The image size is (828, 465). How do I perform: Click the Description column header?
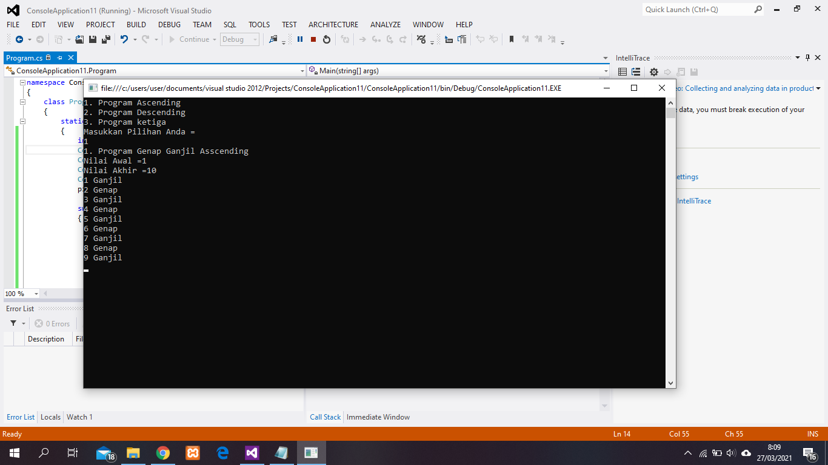[x=49, y=339]
